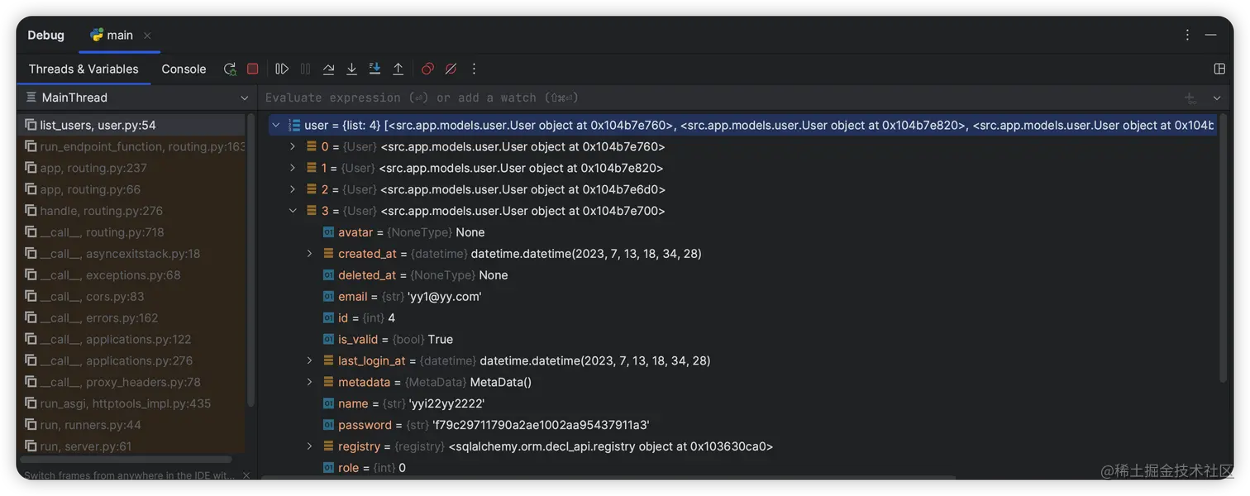Step out of current function
The width and height of the screenshot is (1250, 496).
(x=398, y=69)
